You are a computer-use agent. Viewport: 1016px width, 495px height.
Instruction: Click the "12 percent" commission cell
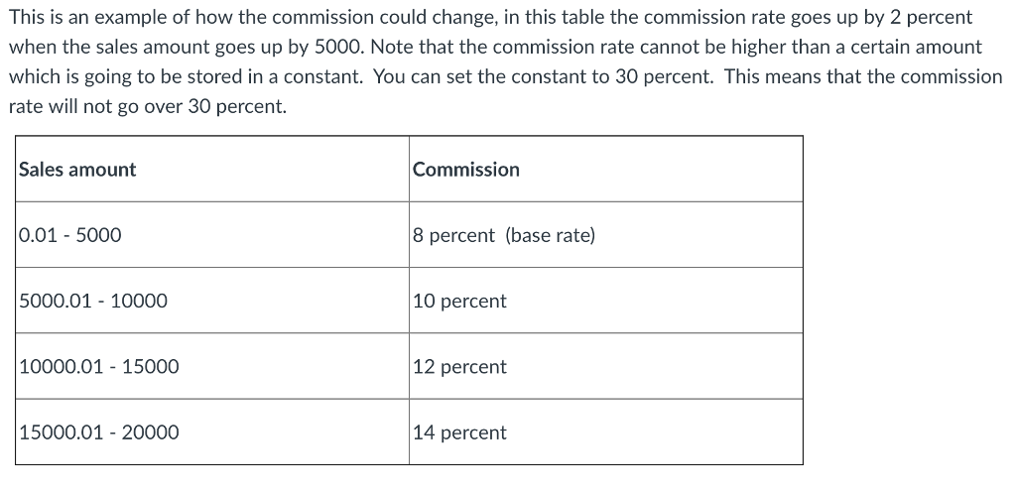pyautogui.click(x=606, y=366)
